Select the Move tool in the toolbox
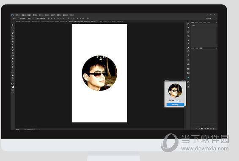The image size is (239, 161). coord(13,25)
